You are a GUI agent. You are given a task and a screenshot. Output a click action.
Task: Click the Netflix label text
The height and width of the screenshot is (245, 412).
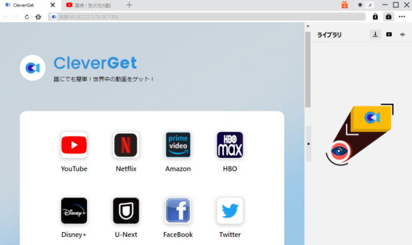pos(126,169)
